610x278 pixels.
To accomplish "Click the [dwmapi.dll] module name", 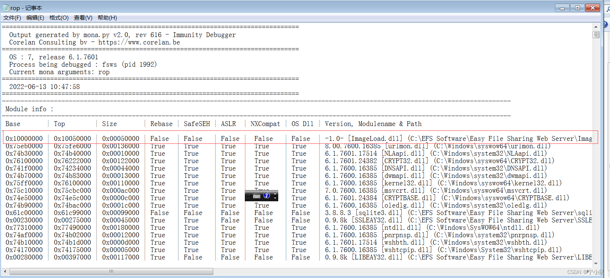I will pyautogui.click(x=403, y=176).
